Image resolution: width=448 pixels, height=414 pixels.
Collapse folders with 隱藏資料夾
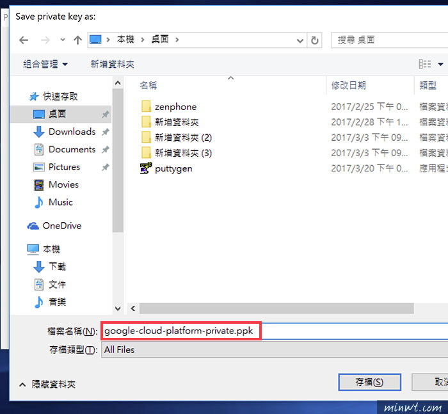47,385
